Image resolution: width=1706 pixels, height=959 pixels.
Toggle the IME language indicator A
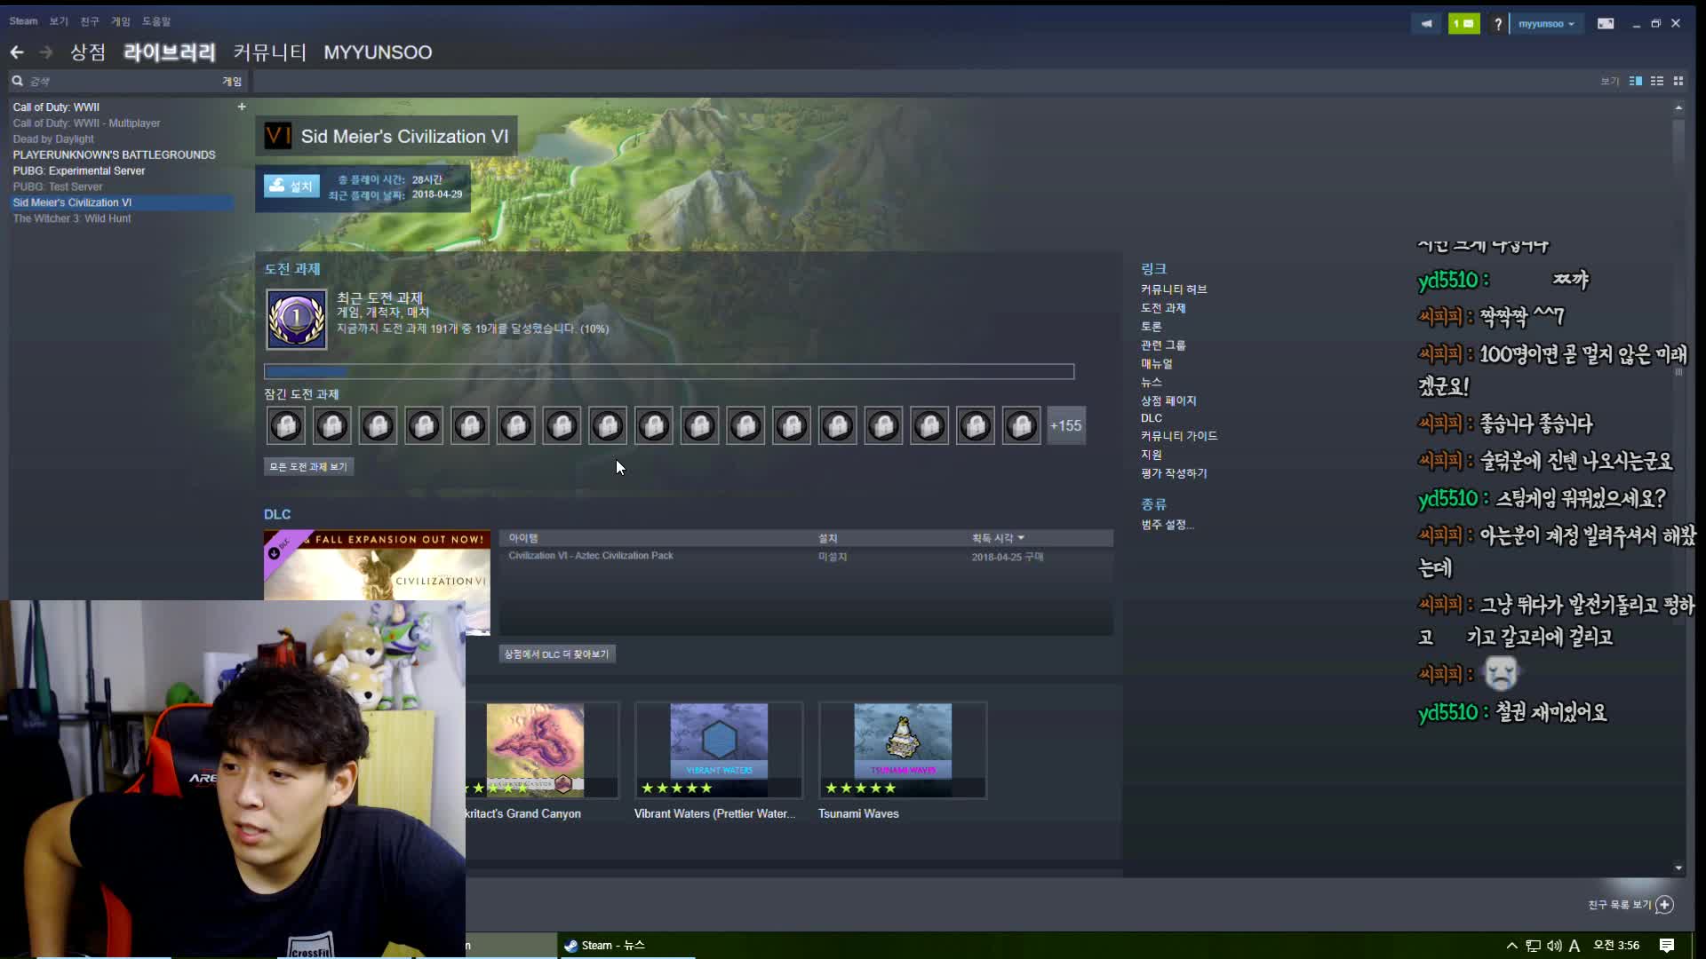point(1574,946)
